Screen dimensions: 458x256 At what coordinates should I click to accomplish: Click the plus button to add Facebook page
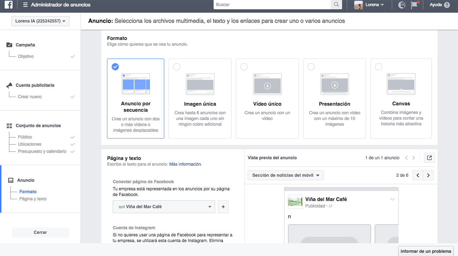pyautogui.click(x=223, y=207)
